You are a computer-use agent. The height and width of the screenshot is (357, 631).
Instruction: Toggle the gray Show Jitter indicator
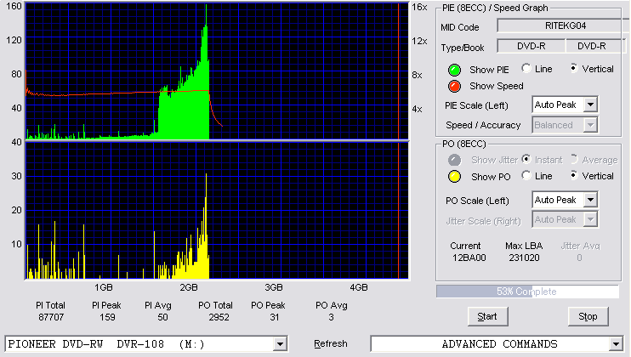click(x=454, y=160)
